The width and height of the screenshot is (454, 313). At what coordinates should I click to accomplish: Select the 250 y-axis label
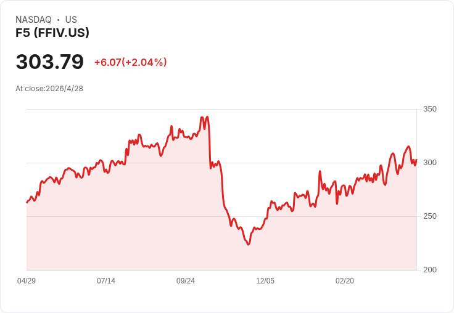(x=430, y=216)
